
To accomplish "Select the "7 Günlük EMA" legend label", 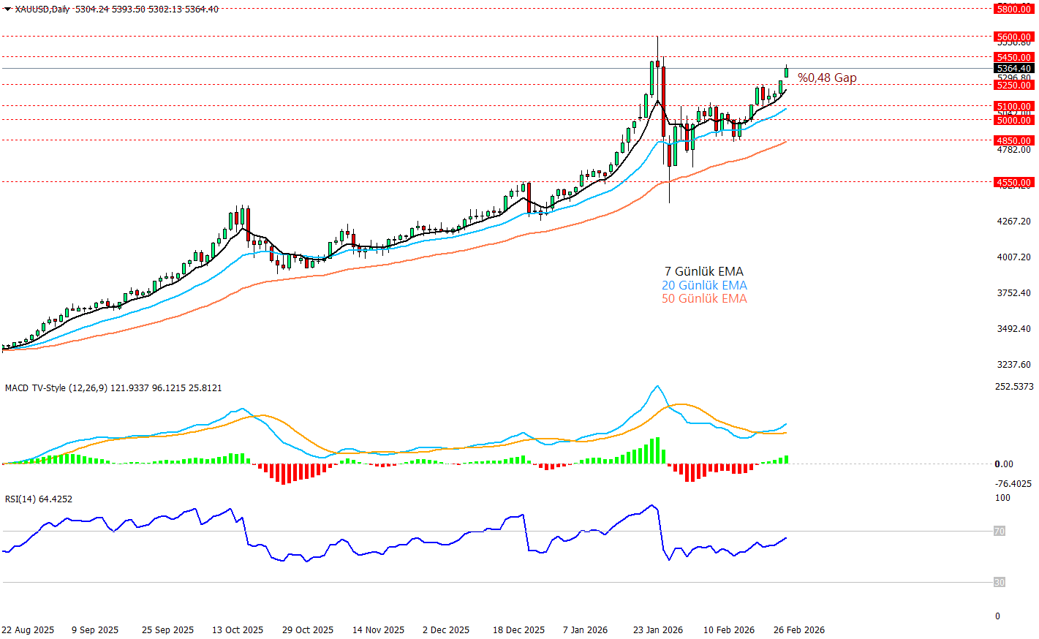I will click(703, 272).
